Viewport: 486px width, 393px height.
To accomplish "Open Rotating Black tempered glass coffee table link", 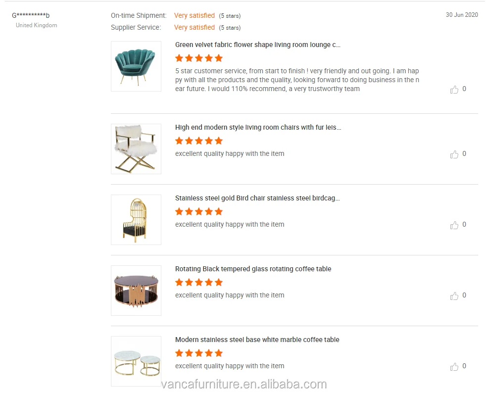I will (253, 269).
